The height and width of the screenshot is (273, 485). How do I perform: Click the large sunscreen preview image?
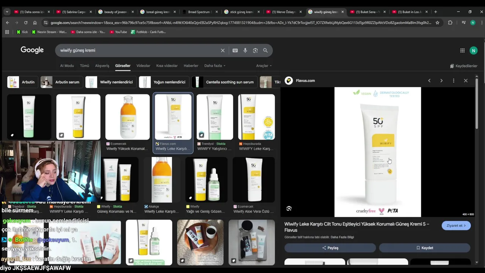pos(377,152)
